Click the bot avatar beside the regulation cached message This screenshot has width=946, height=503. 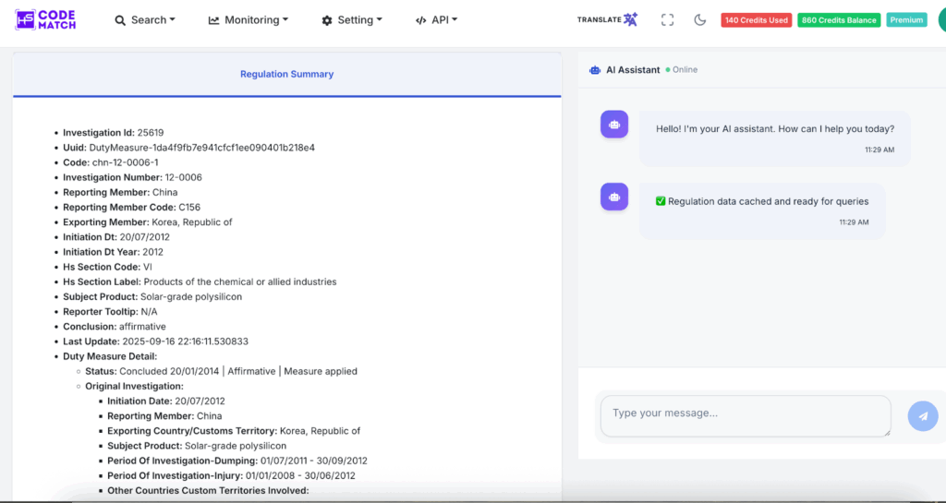pyautogui.click(x=614, y=197)
